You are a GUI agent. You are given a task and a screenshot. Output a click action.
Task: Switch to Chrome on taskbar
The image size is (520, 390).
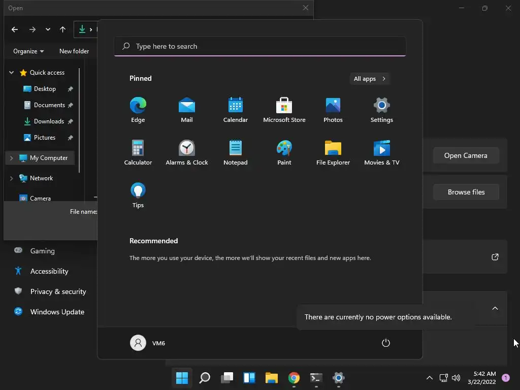tap(294, 378)
